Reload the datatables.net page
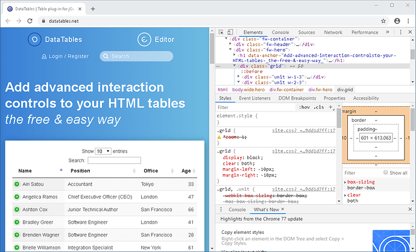Image resolution: width=416 pixels, height=252 pixels. point(30,21)
